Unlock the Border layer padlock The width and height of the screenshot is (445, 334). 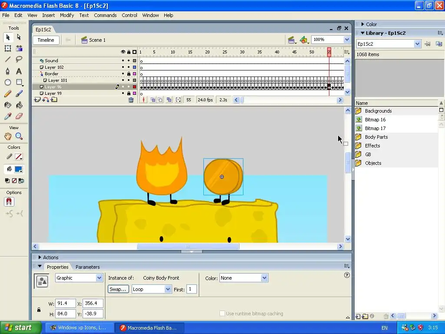(129, 73)
